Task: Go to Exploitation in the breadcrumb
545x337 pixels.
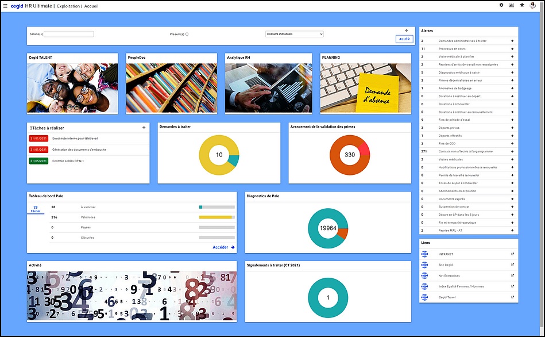Action: coord(68,6)
